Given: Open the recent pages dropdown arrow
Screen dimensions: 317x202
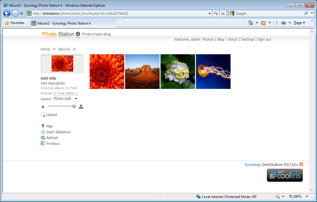Looking at the screenshot, I should (21, 14).
